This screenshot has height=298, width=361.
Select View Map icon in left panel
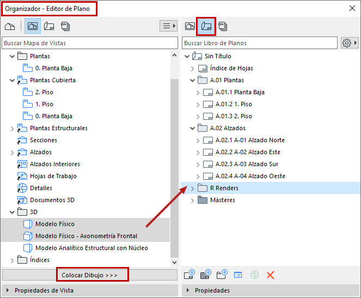33,26
